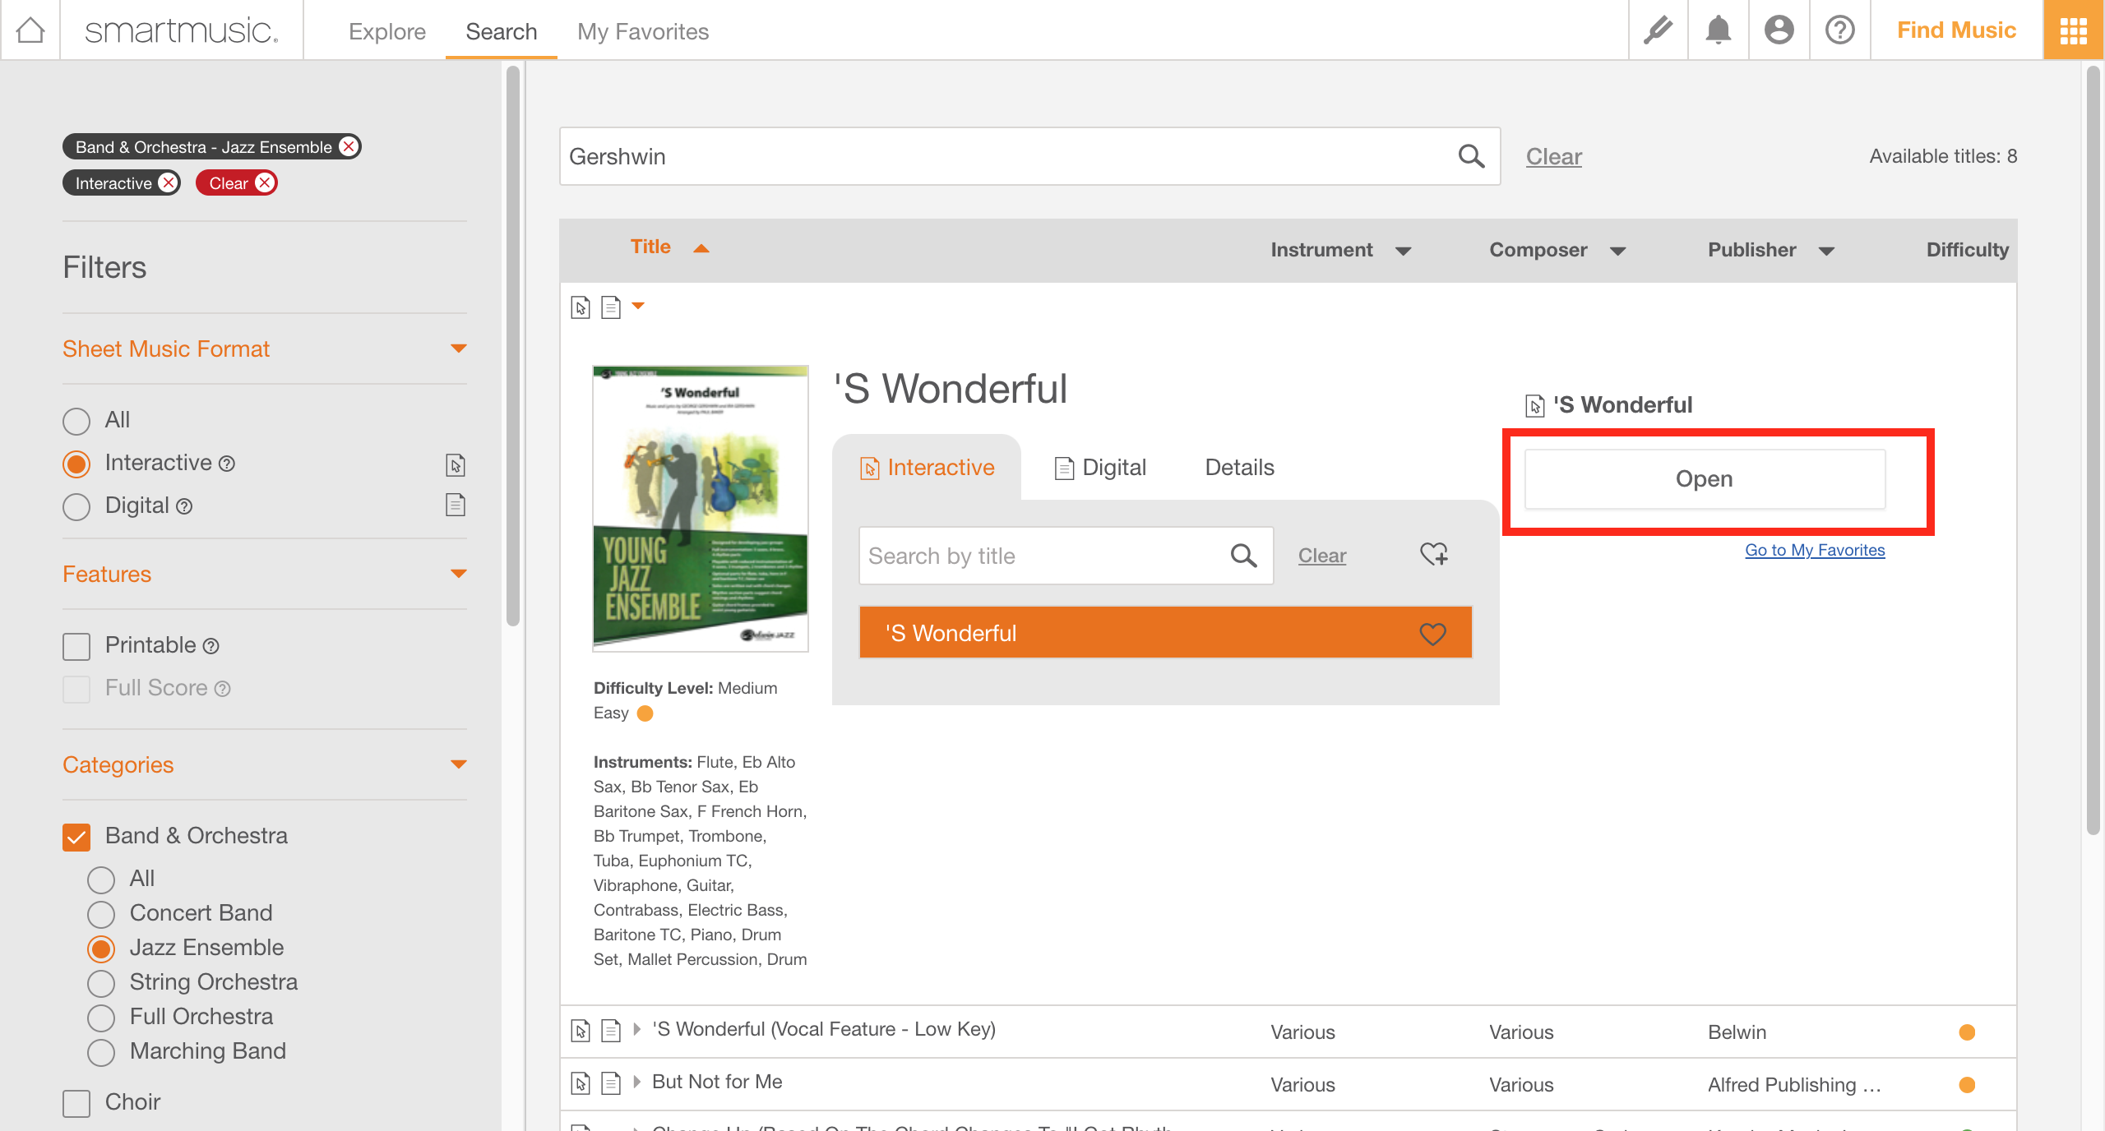Expand 'S Wonderful (Vocal Feature - Low Key) row
Image resolution: width=2105 pixels, height=1131 pixels.
636,1029
